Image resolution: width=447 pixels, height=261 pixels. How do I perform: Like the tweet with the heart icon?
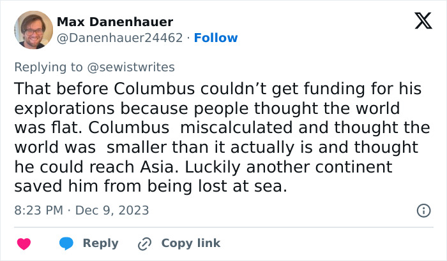pyautogui.click(x=24, y=243)
